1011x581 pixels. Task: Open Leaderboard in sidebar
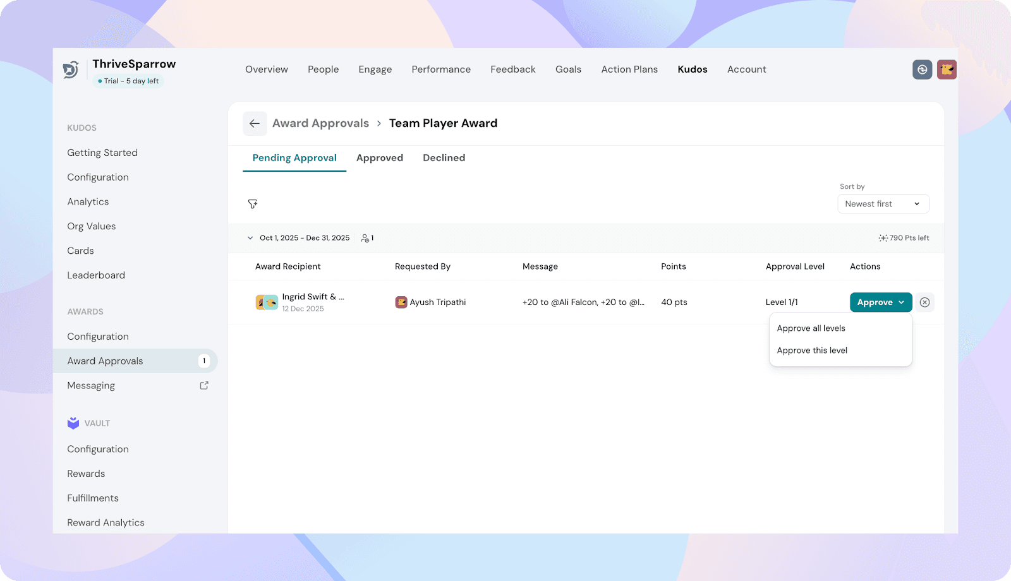96,275
